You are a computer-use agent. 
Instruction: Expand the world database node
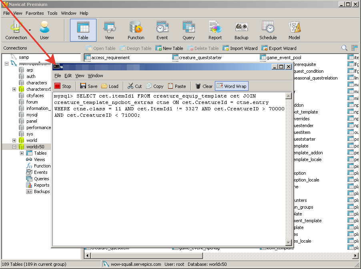[x=14, y=140]
